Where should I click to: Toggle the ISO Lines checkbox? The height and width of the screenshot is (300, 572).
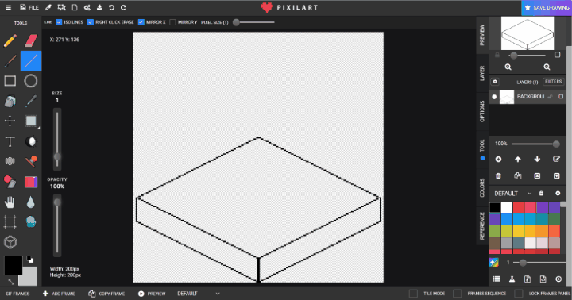(x=59, y=22)
